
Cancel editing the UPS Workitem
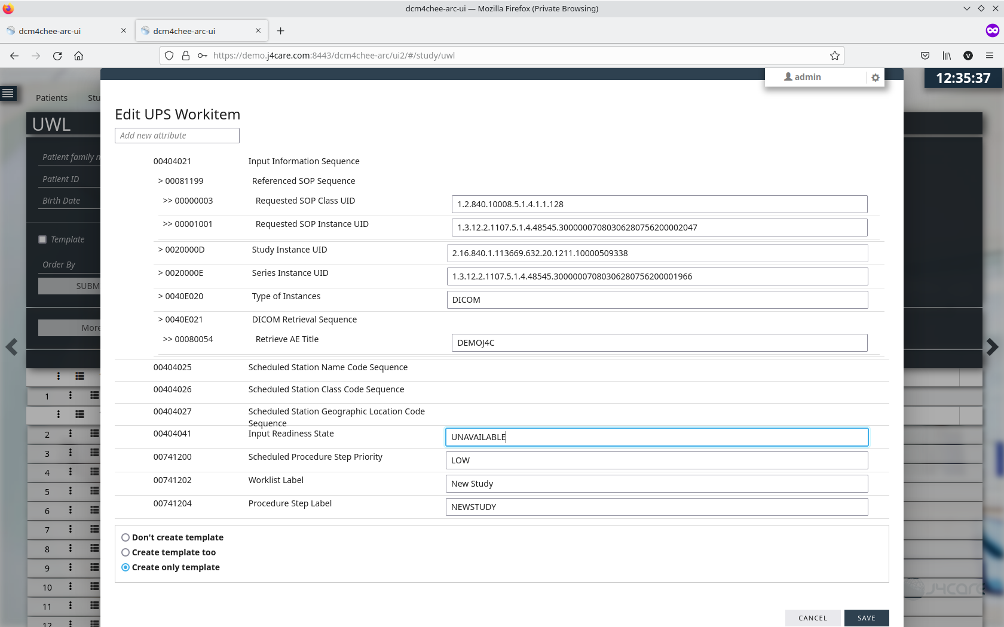tap(813, 618)
